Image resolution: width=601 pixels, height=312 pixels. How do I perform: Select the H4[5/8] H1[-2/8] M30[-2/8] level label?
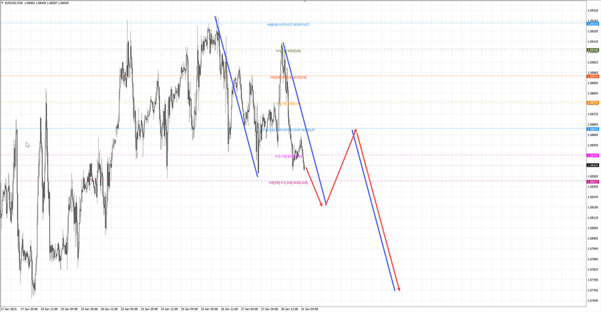tap(288, 183)
